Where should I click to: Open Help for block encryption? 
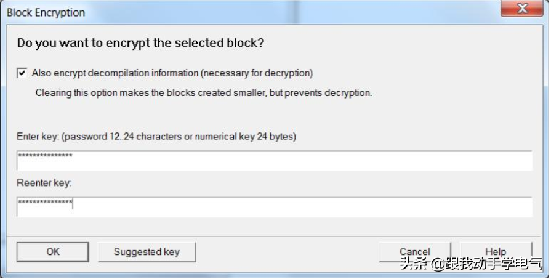click(x=495, y=251)
